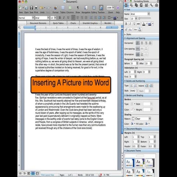
Task: Select the Object Palette tab icon
Action: 131,5
